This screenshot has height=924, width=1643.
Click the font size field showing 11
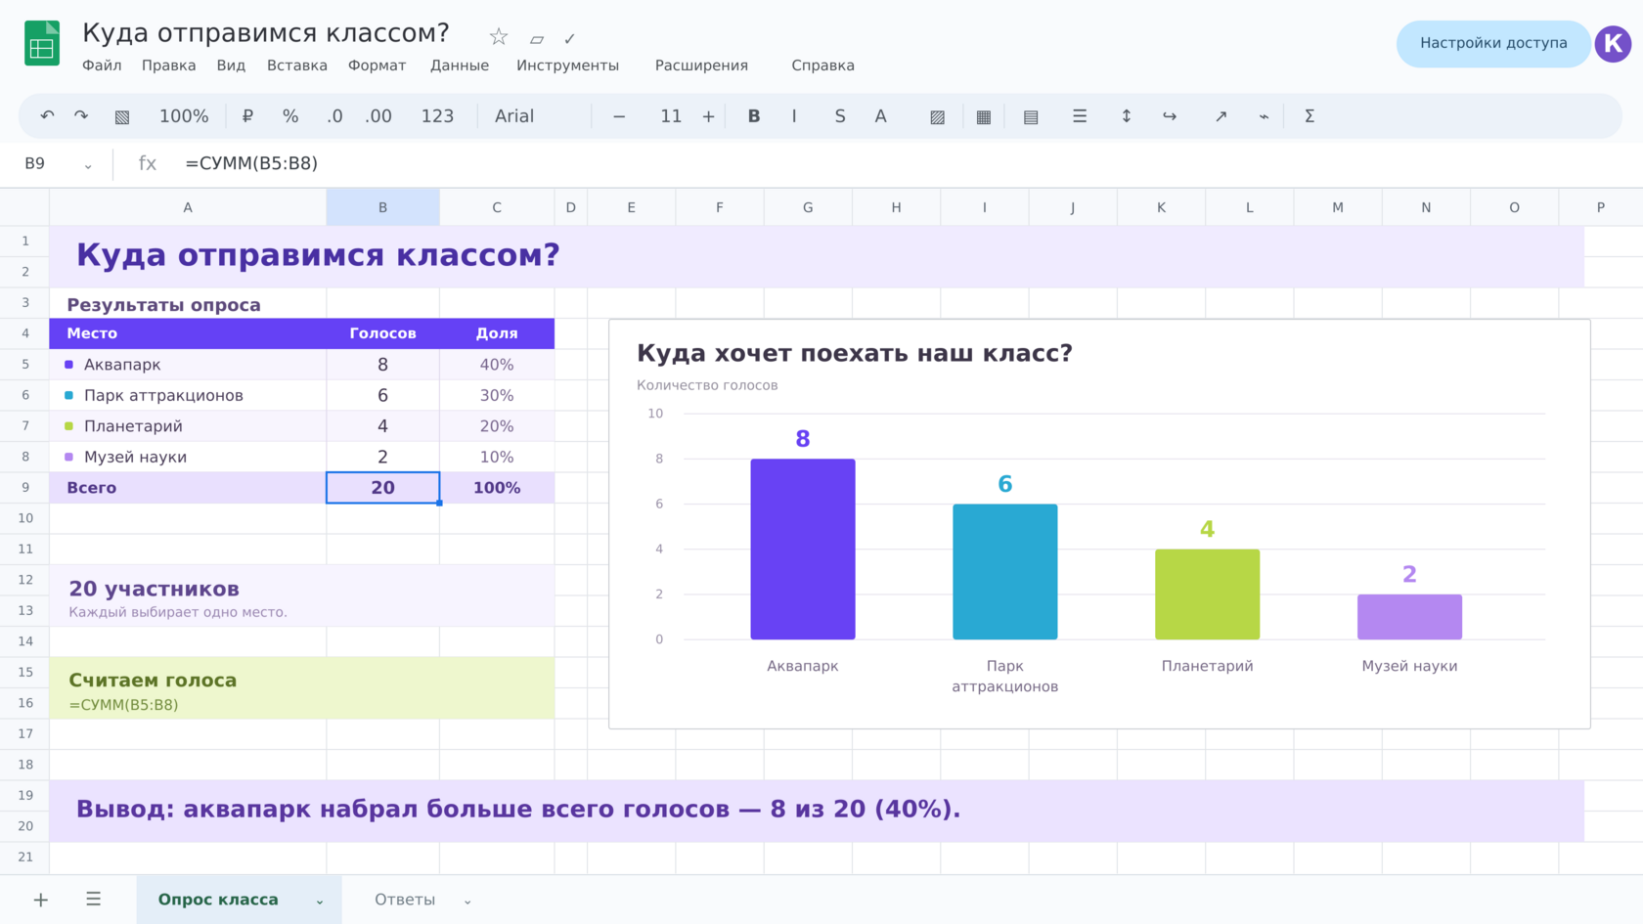coord(671,116)
